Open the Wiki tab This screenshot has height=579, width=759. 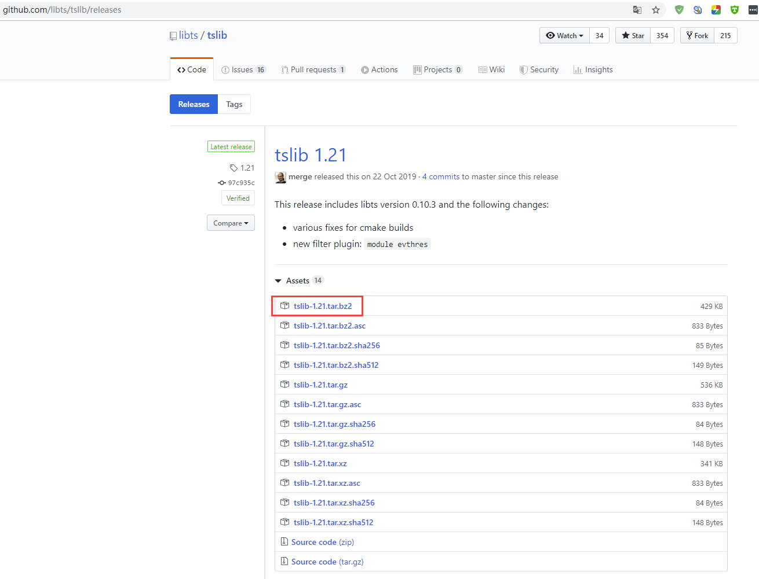point(491,69)
